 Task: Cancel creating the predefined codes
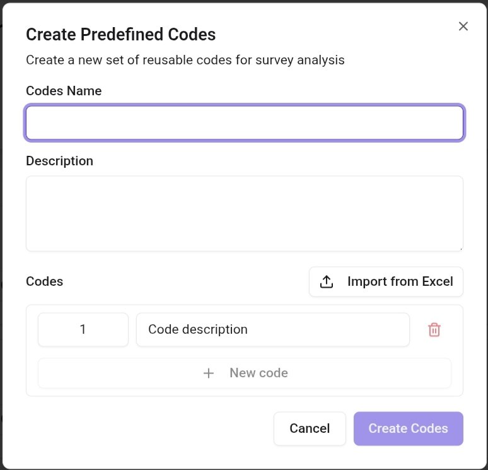click(x=310, y=428)
